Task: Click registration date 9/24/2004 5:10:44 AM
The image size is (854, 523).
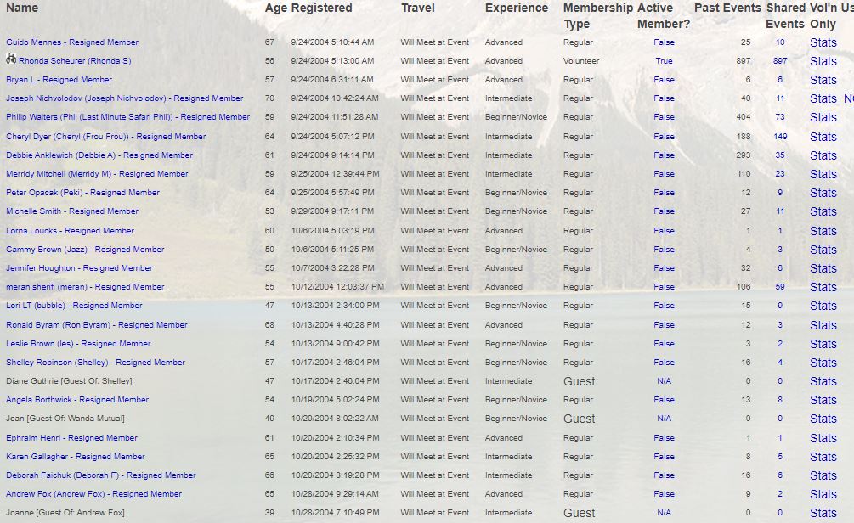Action: [x=332, y=42]
